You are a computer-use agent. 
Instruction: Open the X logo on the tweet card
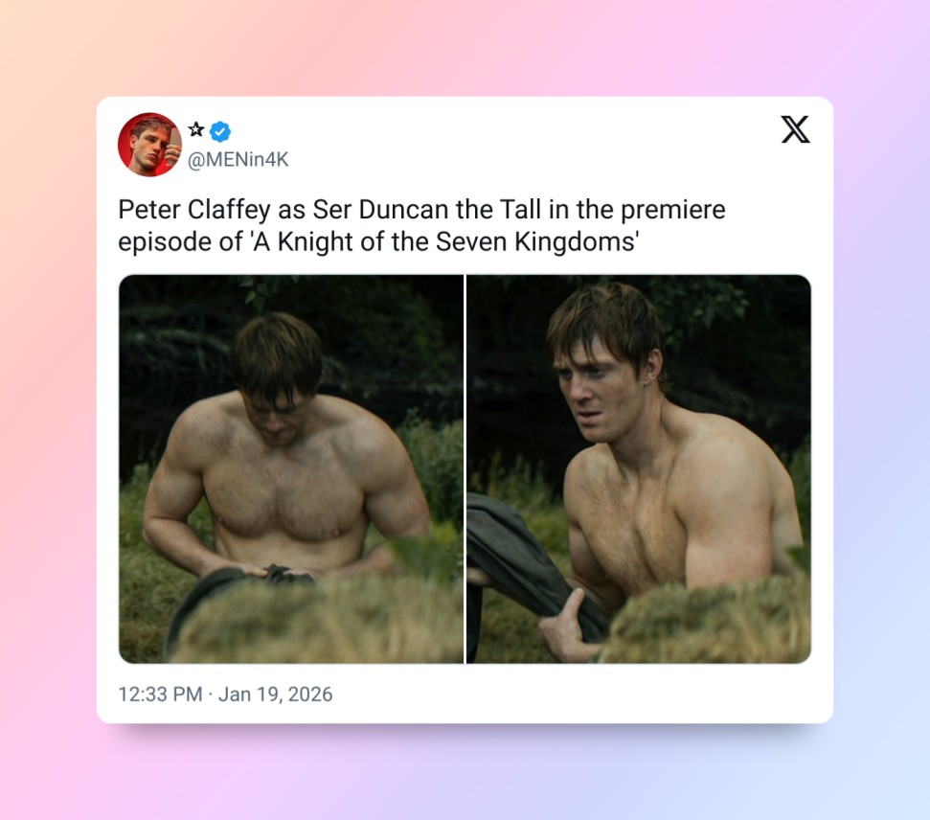click(x=795, y=129)
